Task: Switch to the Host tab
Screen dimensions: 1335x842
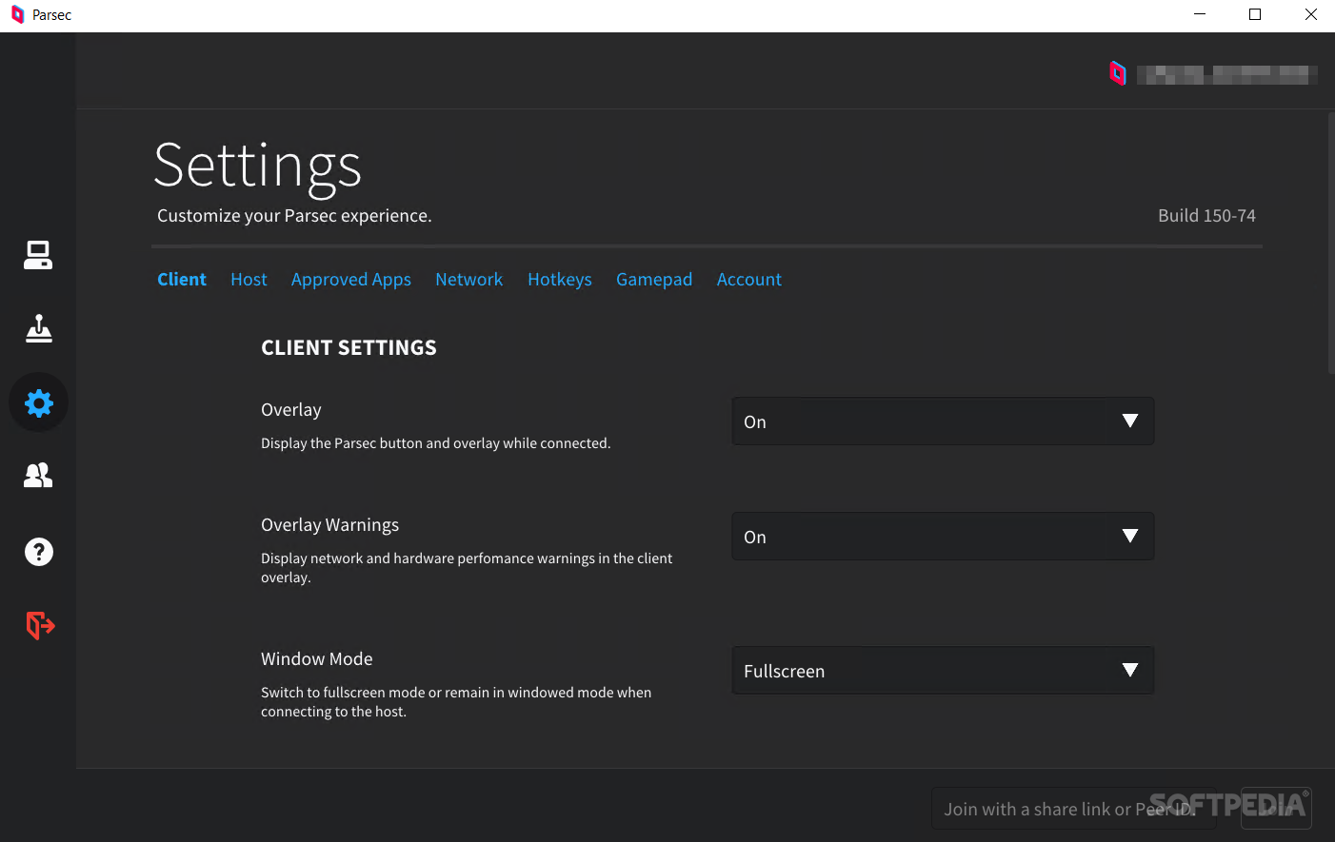Action: (249, 279)
